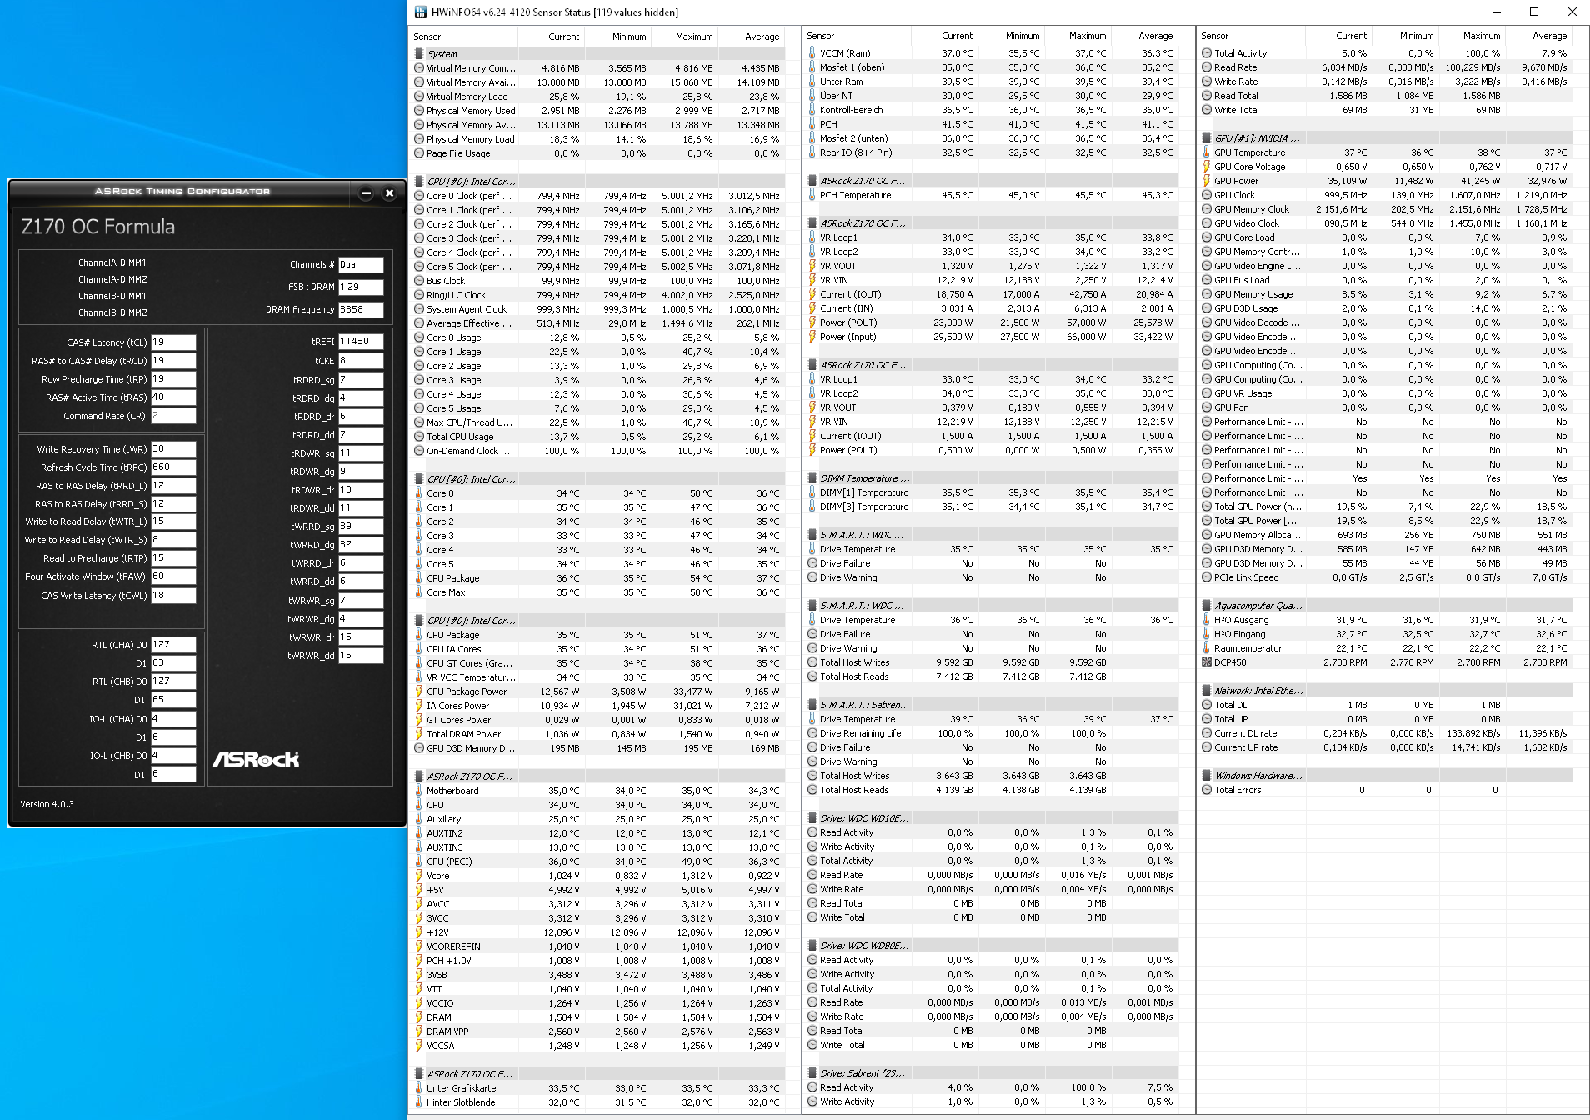Screen dimensions: 1590x1120
Task: Click the Channels # field showing Dual
Action: click(x=361, y=264)
